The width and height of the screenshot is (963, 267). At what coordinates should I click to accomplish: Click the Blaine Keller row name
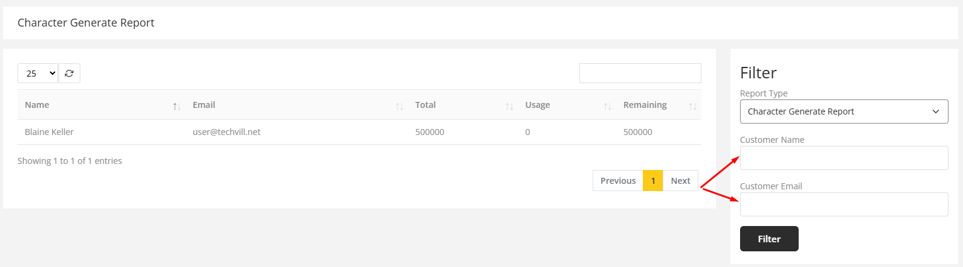click(49, 132)
